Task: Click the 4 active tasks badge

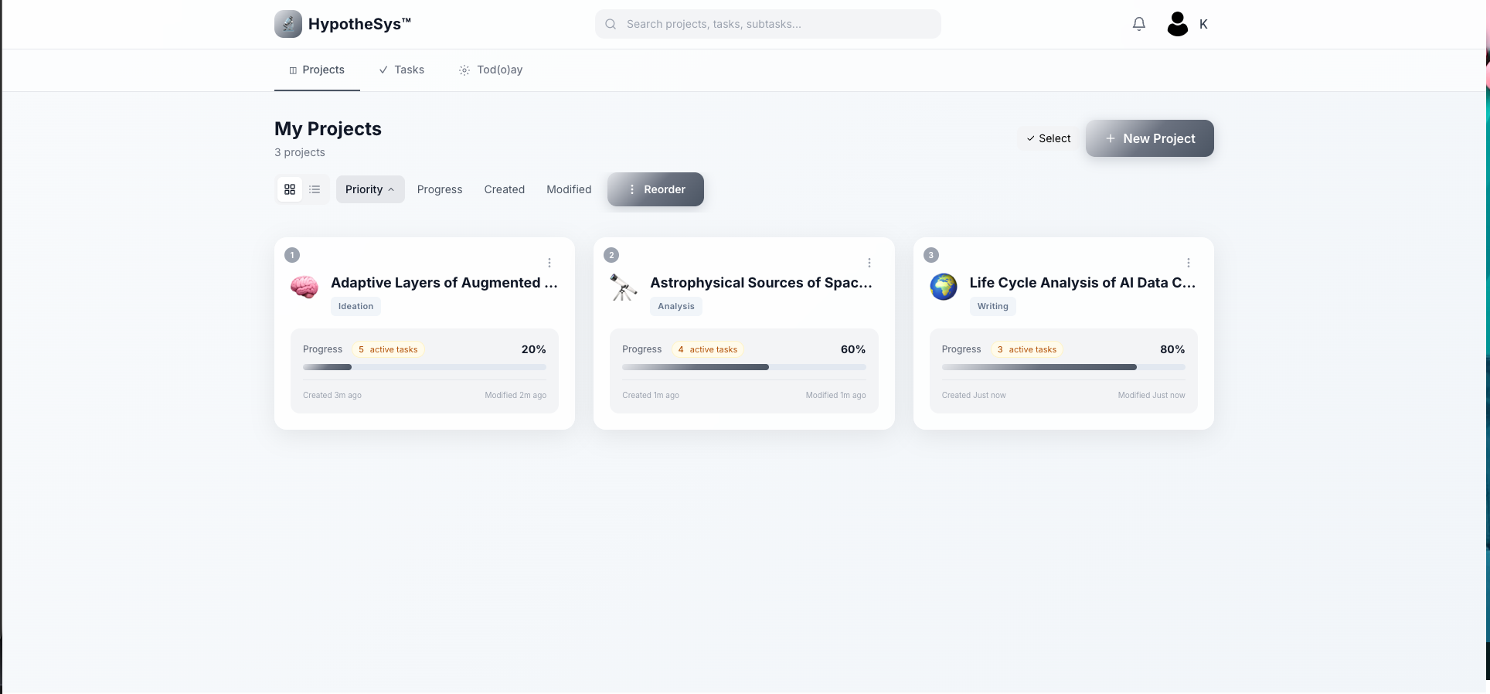Action: [x=707, y=349]
